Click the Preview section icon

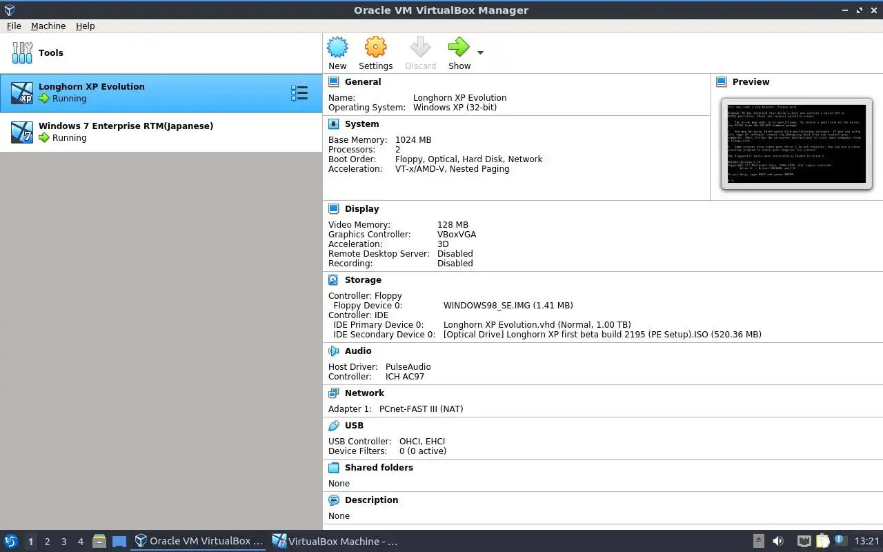click(722, 81)
